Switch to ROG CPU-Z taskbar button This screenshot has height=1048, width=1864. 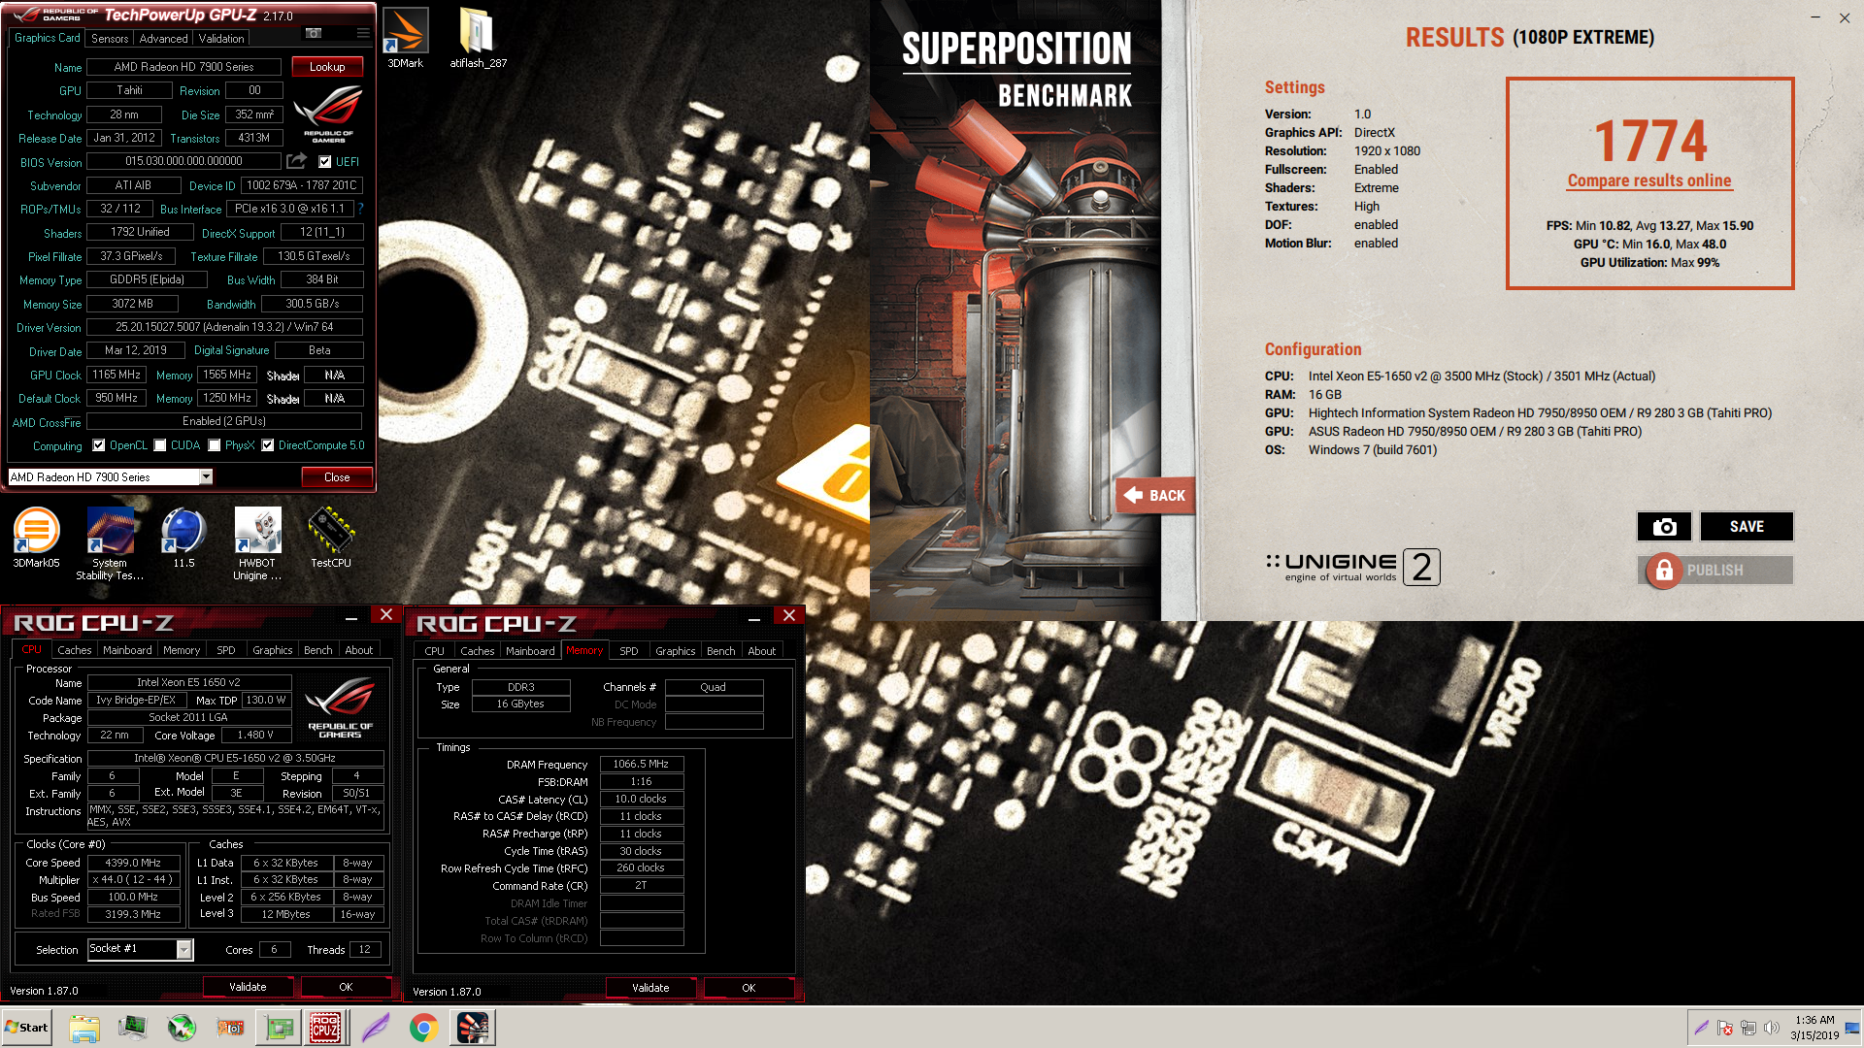tap(325, 1028)
